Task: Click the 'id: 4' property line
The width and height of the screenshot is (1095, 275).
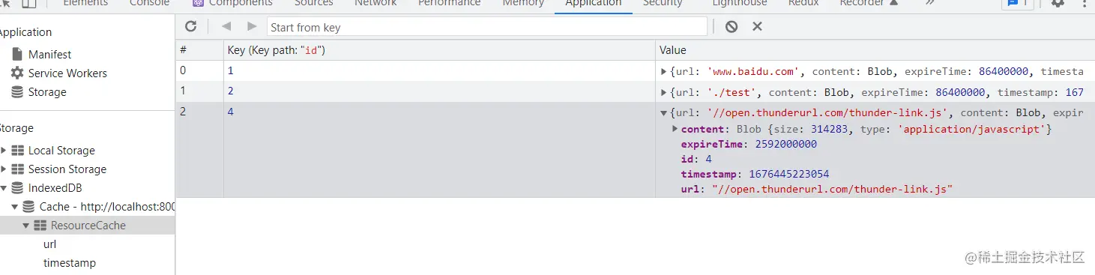Action: pyautogui.click(x=696, y=159)
